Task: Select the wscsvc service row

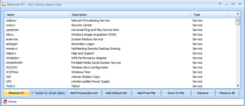Action: coord(120,25)
